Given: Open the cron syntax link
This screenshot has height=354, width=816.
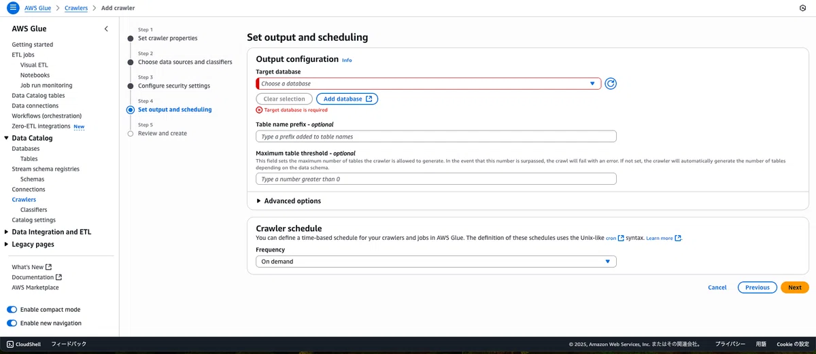Looking at the screenshot, I should point(615,238).
